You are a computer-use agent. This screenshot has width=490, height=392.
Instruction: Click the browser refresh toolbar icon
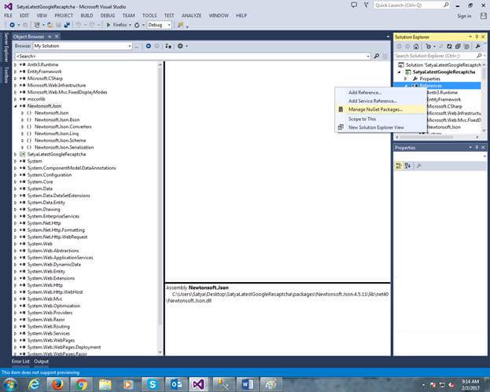coord(137,25)
